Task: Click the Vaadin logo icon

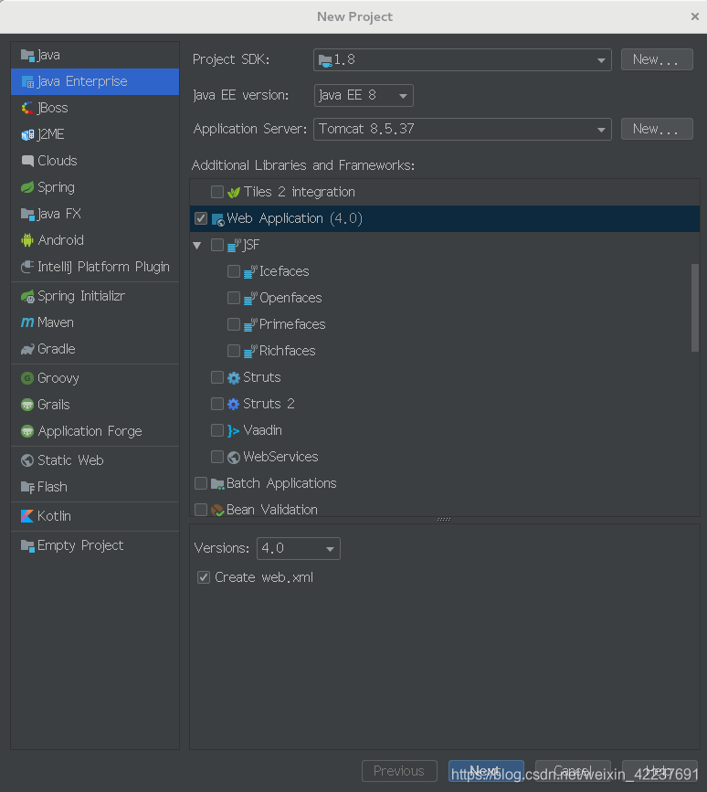Action: coord(233,431)
